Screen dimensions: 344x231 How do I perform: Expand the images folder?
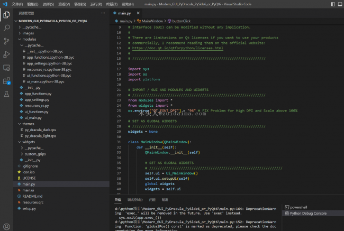click(x=28, y=33)
